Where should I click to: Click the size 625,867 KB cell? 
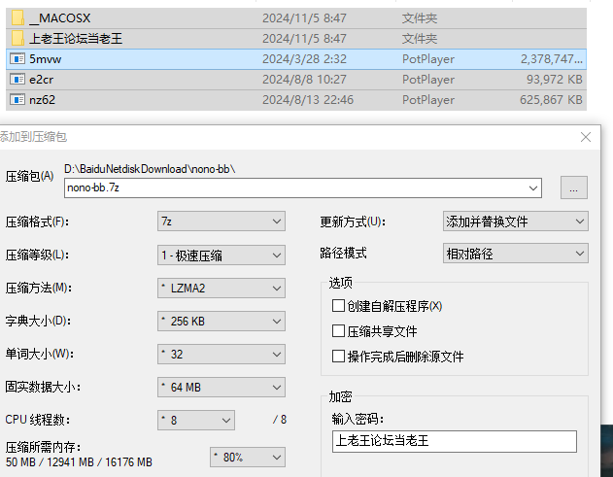pyautogui.click(x=551, y=100)
